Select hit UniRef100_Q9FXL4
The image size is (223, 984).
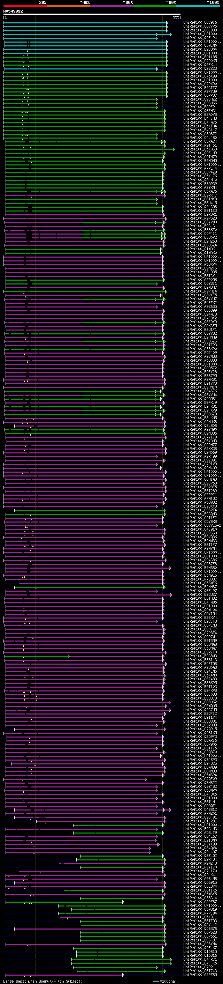pos(200,65)
